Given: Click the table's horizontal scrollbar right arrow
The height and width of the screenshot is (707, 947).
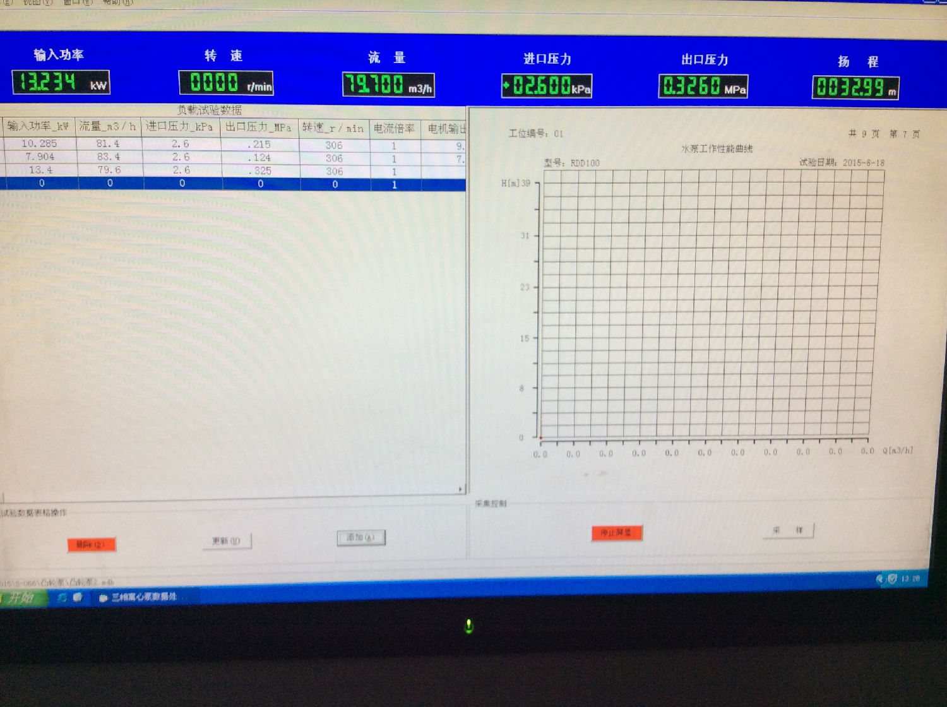Looking at the screenshot, I should coord(460,489).
